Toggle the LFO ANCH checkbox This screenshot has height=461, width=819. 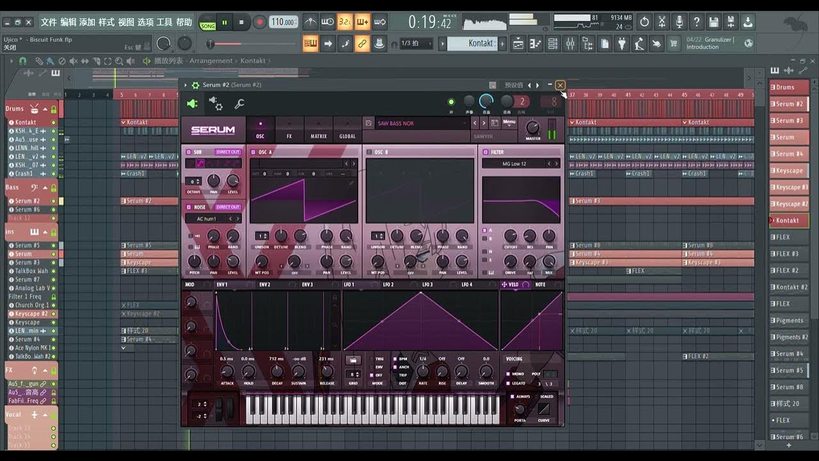[x=395, y=367]
